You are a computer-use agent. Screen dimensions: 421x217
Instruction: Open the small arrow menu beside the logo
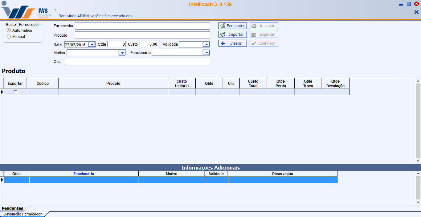click(x=55, y=10)
